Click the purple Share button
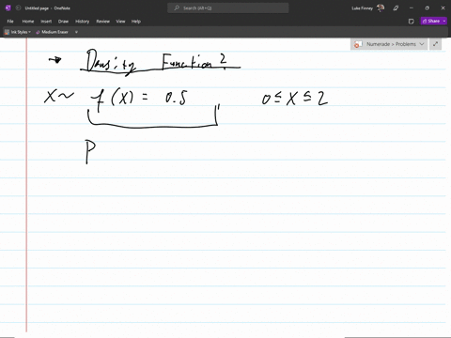The image size is (451, 338). point(431,21)
